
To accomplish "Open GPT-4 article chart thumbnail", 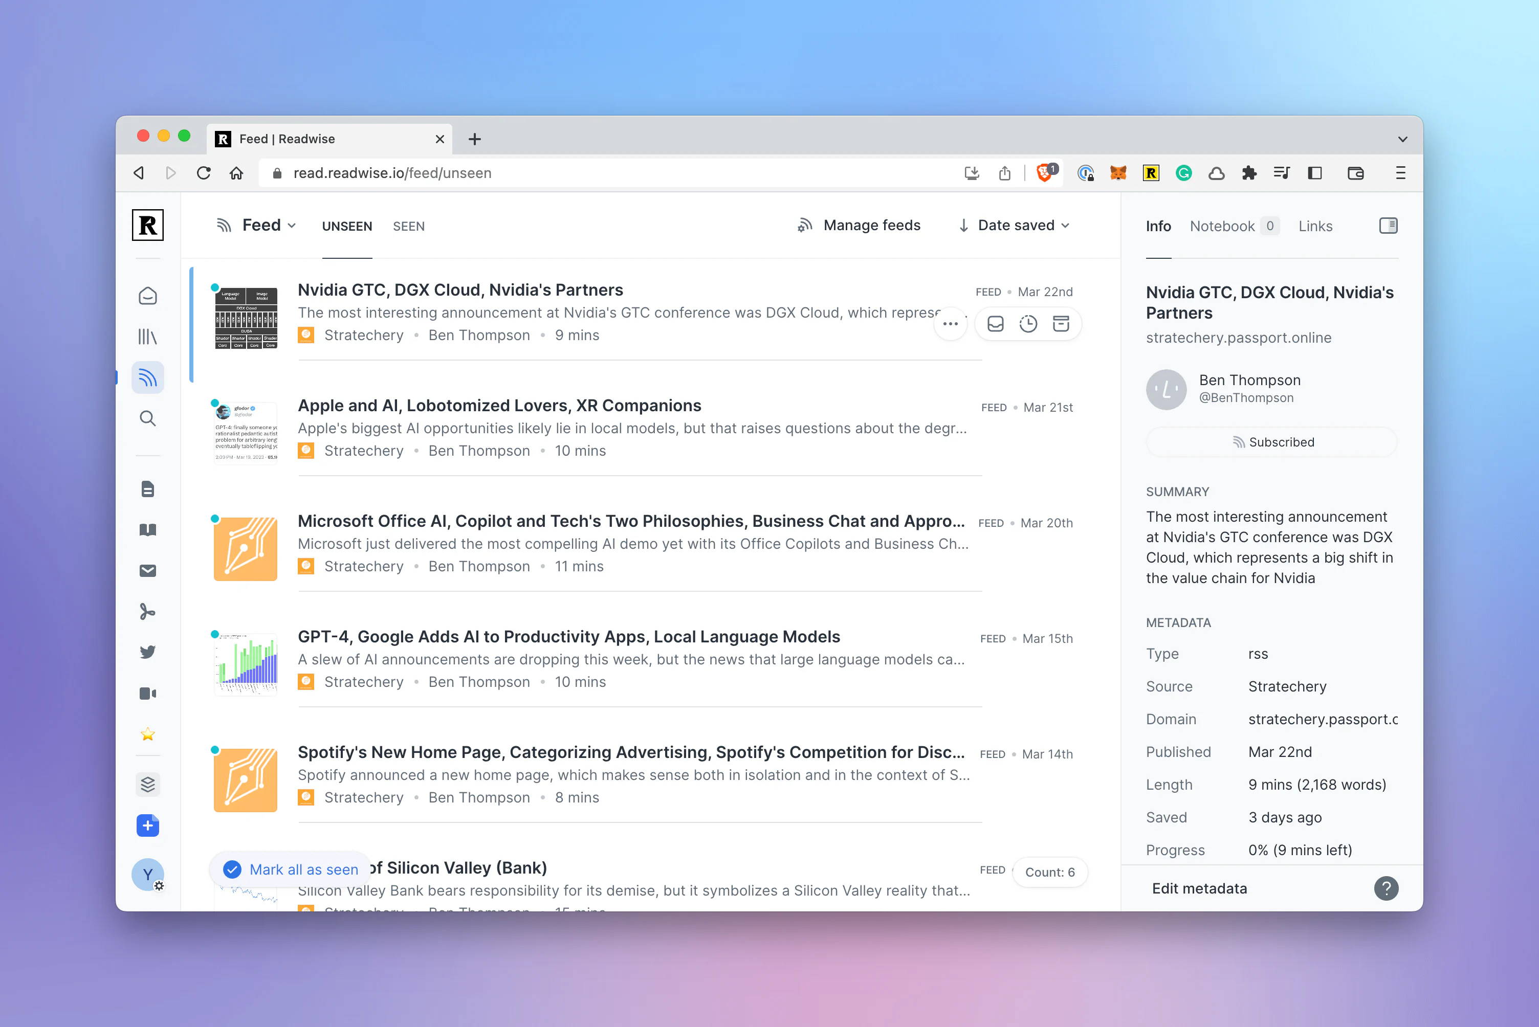I will tap(246, 663).
